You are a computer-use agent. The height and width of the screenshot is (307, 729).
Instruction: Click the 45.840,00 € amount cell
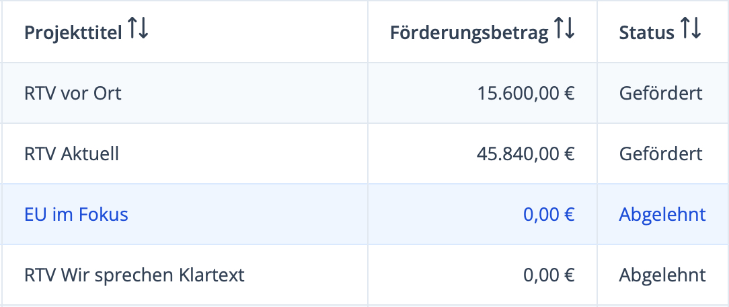tap(526, 154)
